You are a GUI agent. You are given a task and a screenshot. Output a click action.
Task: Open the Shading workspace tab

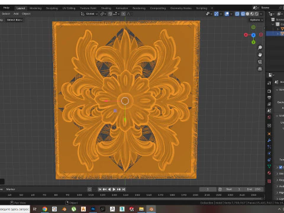pos(106,8)
